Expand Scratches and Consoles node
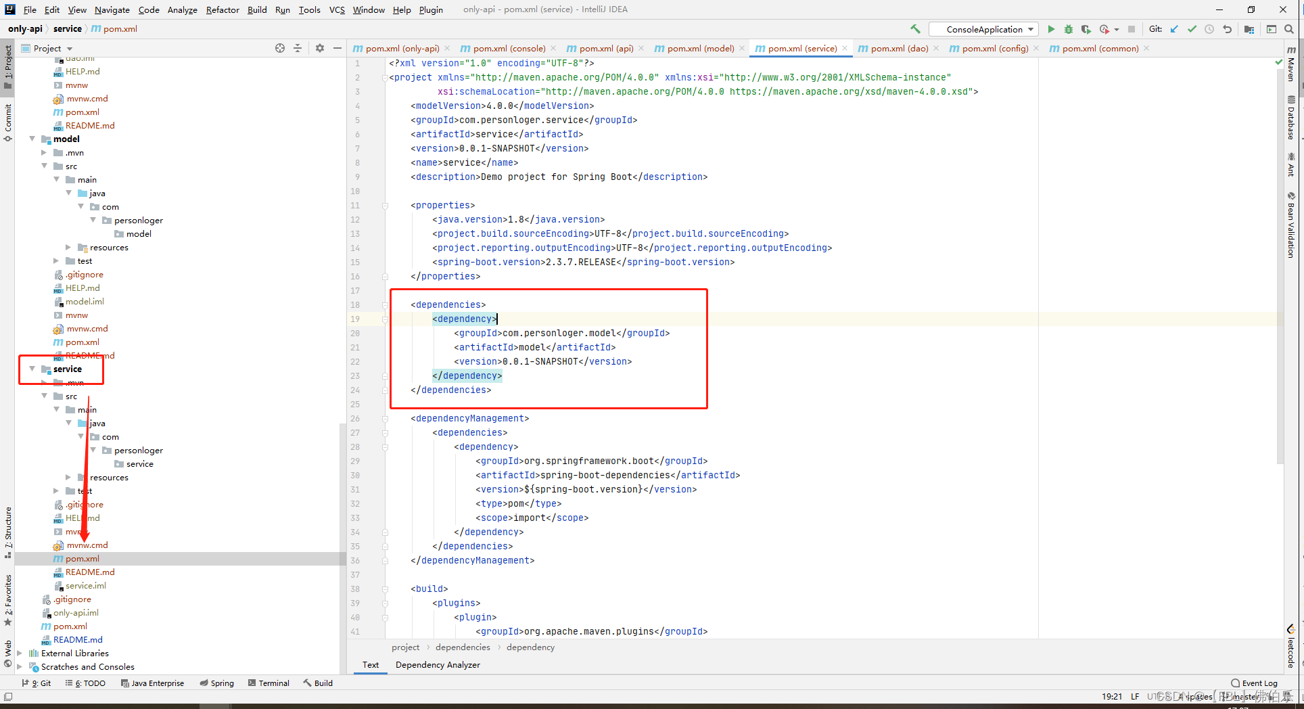 point(20,666)
